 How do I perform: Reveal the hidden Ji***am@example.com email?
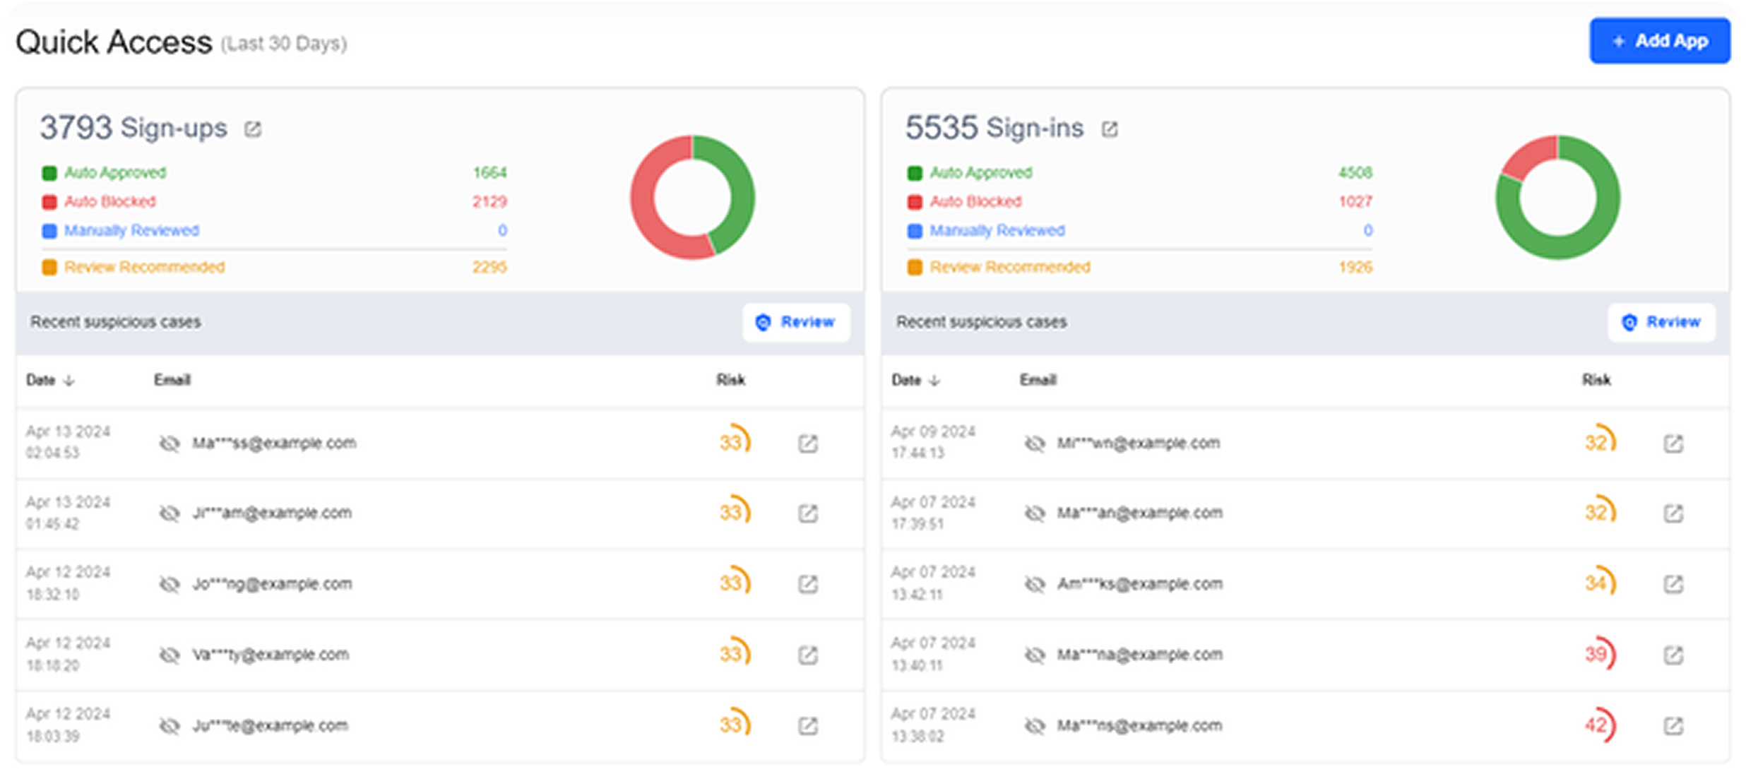pyautogui.click(x=170, y=513)
